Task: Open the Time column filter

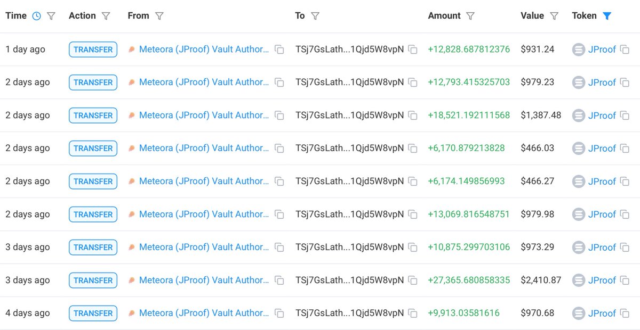Action: [51, 16]
